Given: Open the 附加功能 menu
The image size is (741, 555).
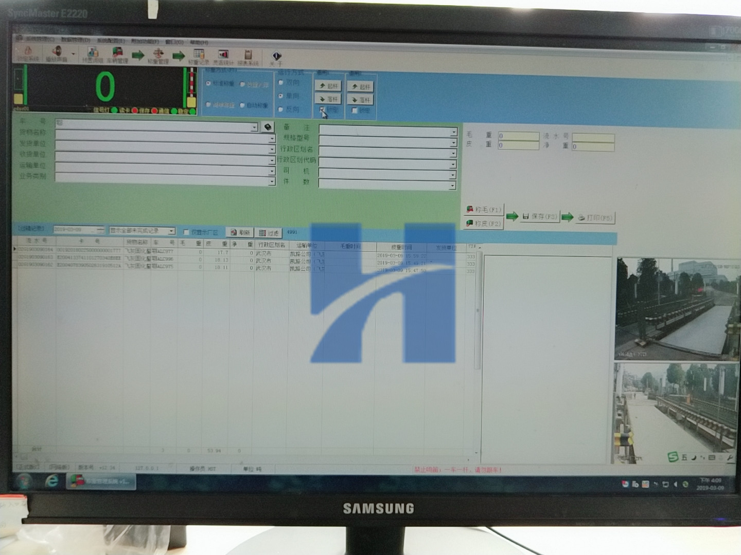Looking at the screenshot, I should pos(145,41).
